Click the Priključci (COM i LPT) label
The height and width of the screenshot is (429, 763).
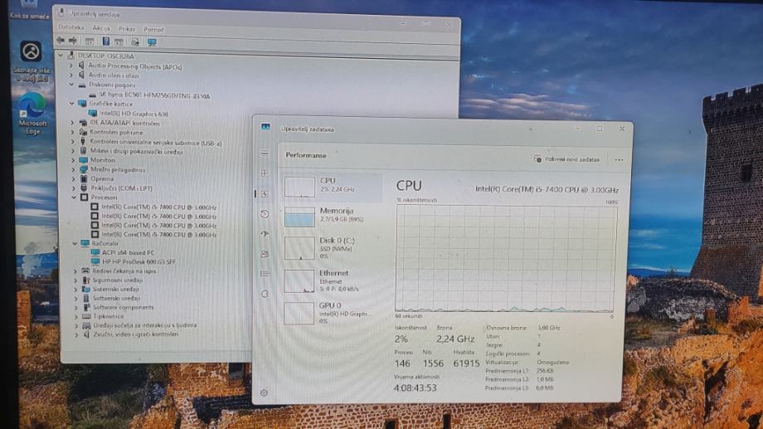[x=121, y=188]
